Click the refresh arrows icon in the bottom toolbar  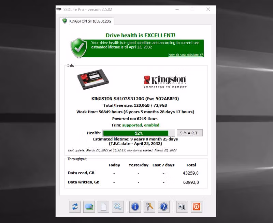[75, 207]
